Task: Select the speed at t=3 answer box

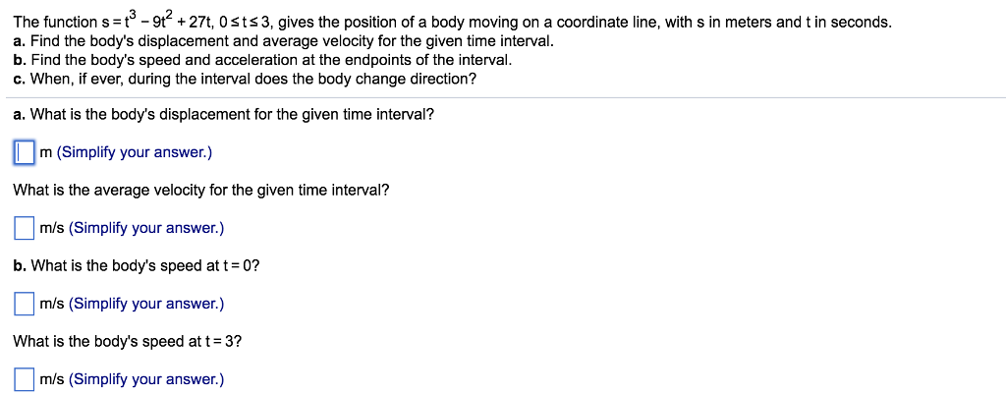Action: tap(25, 379)
